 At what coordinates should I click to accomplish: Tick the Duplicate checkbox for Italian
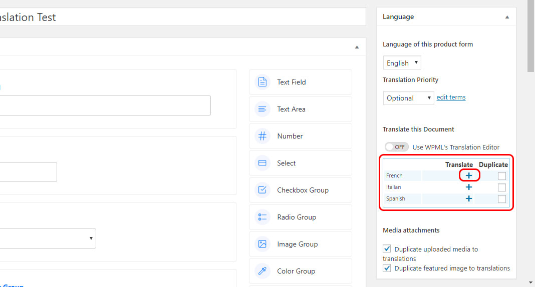tap(501, 187)
